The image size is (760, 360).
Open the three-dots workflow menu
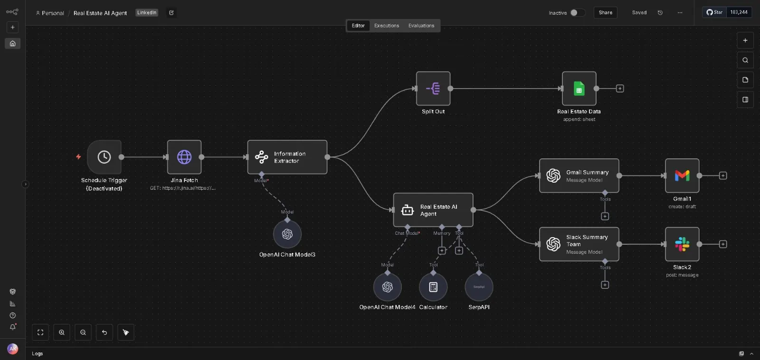[680, 13]
